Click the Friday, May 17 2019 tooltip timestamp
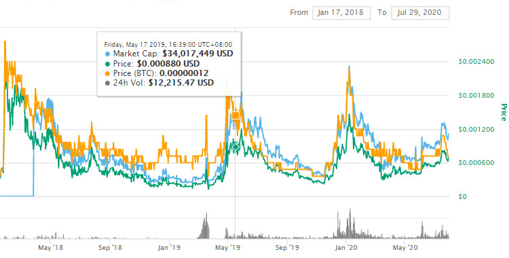This screenshot has height=258, width=509. pos(168,45)
